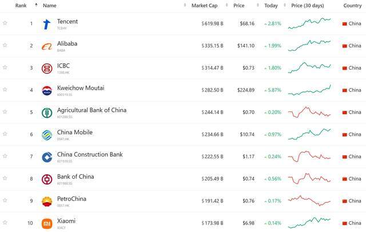This screenshot has width=366, height=232.
Task: Sort by the Price column header
Action: coord(239,6)
